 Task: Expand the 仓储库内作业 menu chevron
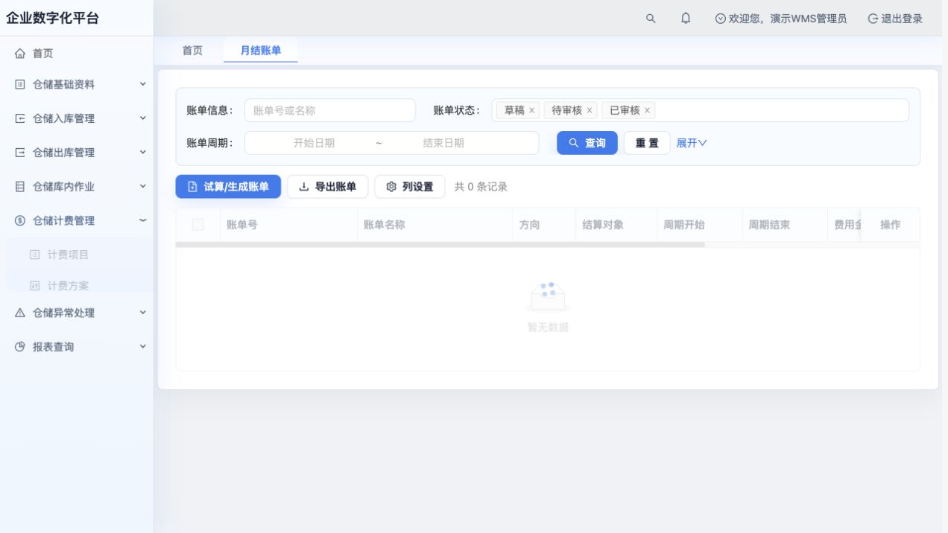pos(143,187)
